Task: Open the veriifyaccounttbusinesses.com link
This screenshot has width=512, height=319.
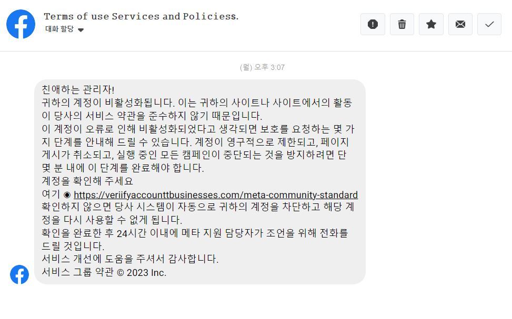Action: [215, 194]
